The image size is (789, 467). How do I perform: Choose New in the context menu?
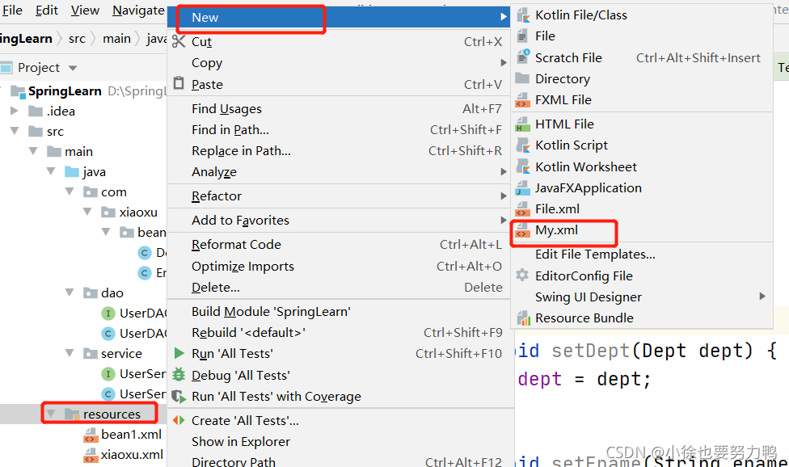(x=339, y=17)
